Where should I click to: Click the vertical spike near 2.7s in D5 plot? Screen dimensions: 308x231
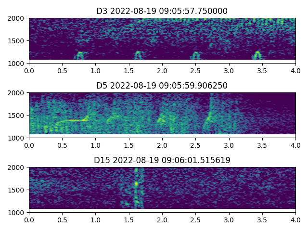click(x=210, y=115)
